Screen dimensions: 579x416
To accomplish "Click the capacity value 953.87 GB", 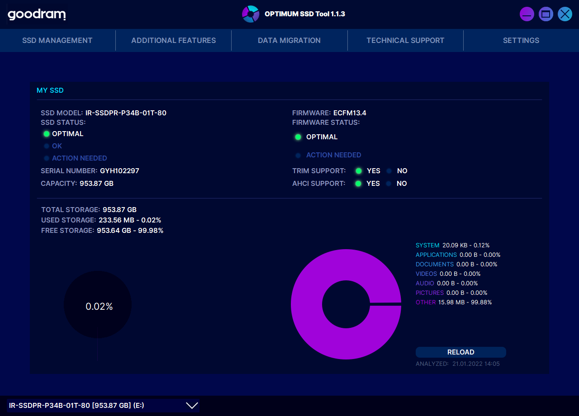I will click(x=96, y=184).
